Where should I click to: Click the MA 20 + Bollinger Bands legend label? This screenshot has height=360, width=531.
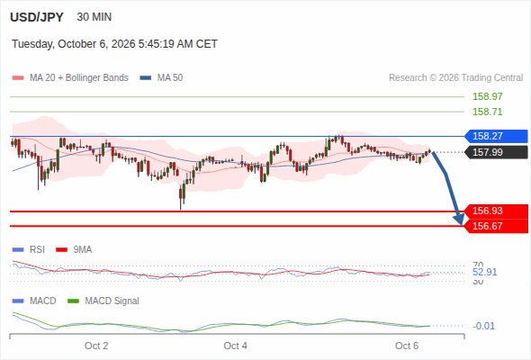pyautogui.click(x=79, y=78)
